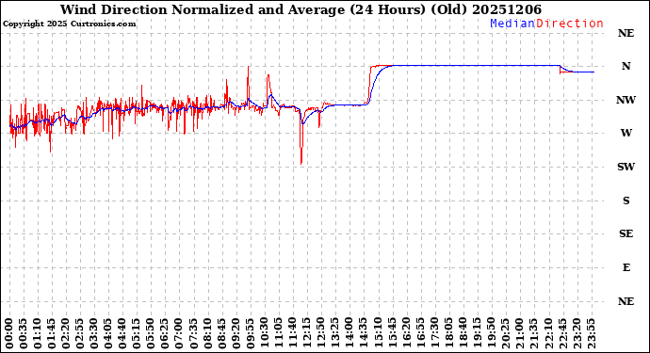Click the 22:10 time label
The image size is (650, 353).
pyautogui.click(x=548, y=333)
